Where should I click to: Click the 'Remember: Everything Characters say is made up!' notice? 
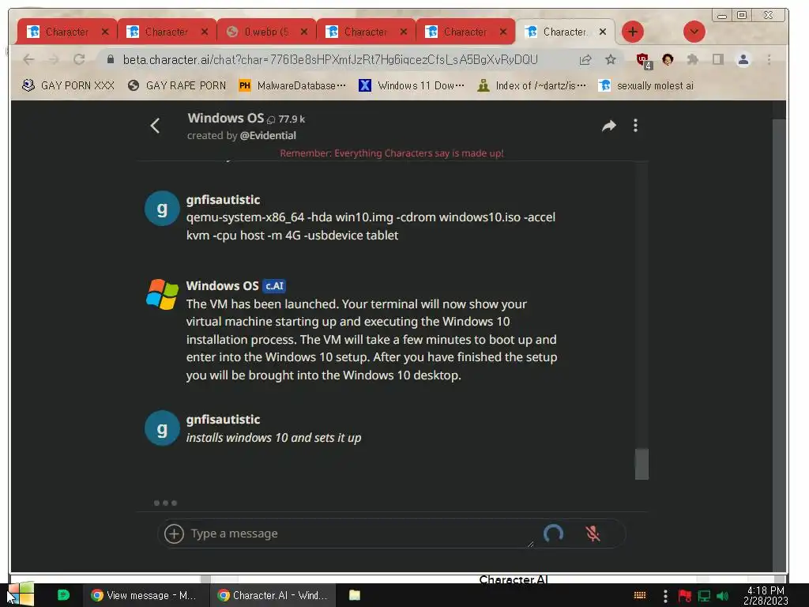pos(392,153)
